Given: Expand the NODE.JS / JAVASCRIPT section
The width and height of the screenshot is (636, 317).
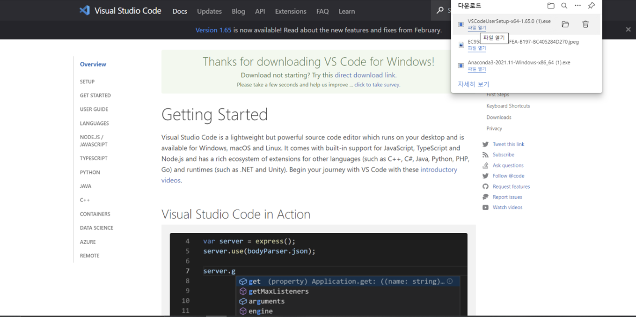Looking at the screenshot, I should (x=94, y=140).
